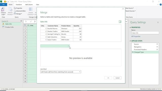Click the Harsingh Trading Co. cell

[x=54, y=34]
